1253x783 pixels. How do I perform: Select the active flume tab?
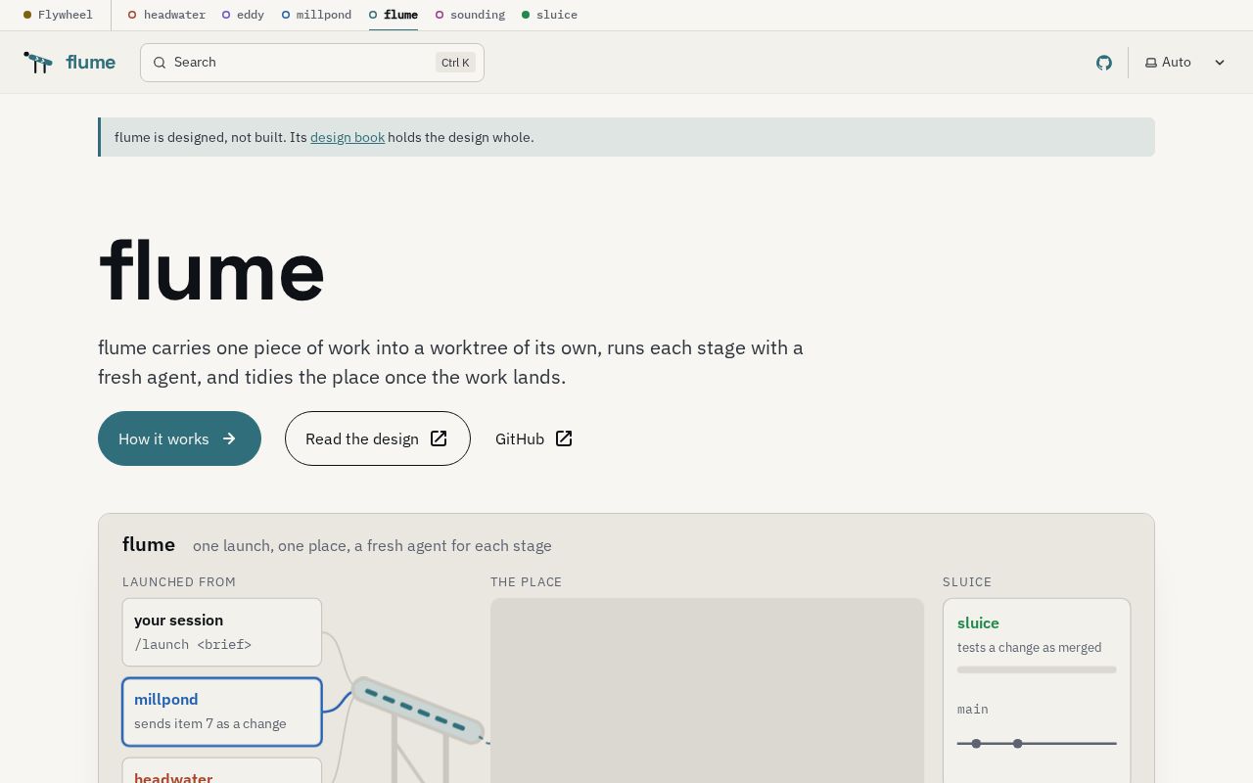394,15
